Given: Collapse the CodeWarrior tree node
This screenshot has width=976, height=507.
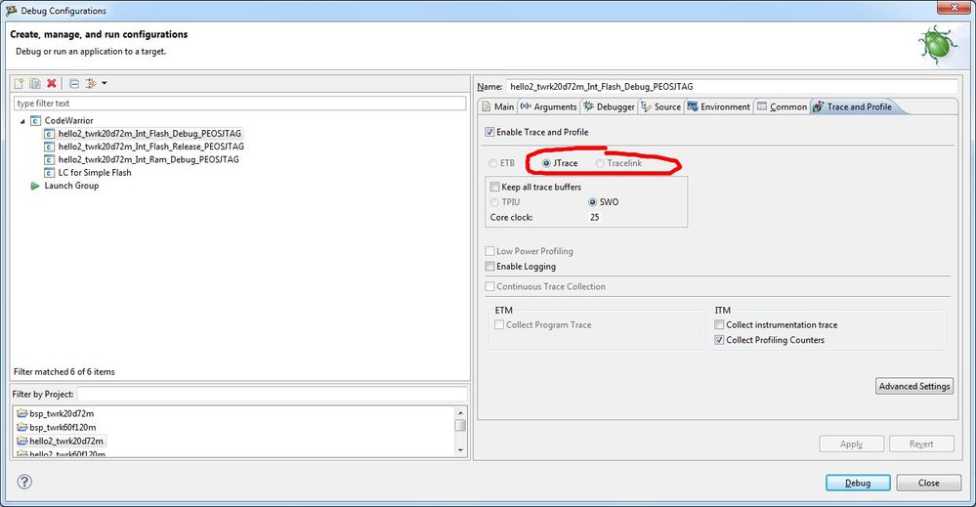Looking at the screenshot, I should pyautogui.click(x=23, y=121).
